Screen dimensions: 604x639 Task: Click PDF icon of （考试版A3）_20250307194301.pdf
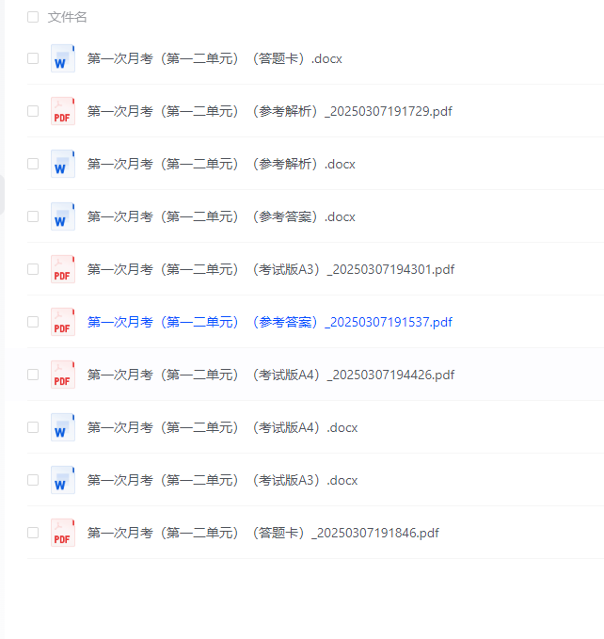pos(63,269)
